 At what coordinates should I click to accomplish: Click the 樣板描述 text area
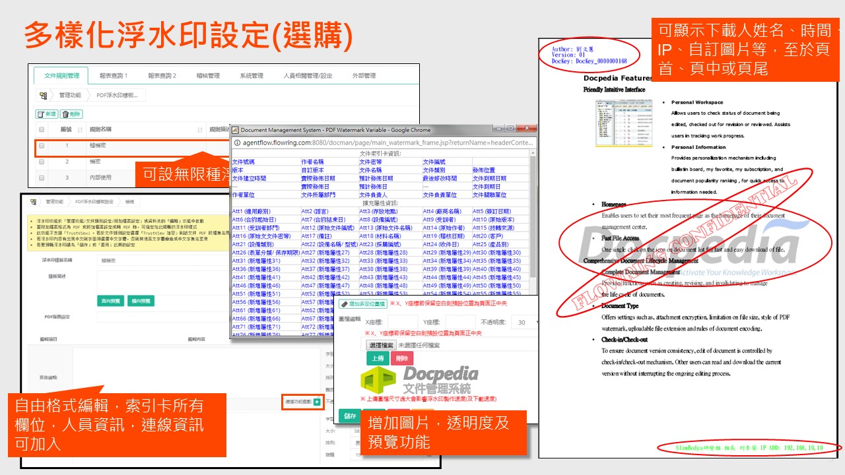163,282
